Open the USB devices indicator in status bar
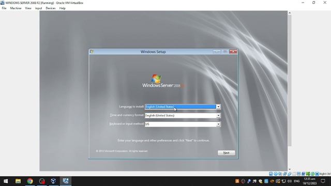This screenshot has width=331, height=186. pyautogui.click(x=290, y=174)
